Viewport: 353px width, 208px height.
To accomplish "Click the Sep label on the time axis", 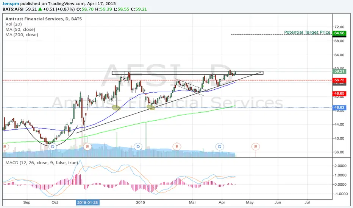I will coord(27,202).
